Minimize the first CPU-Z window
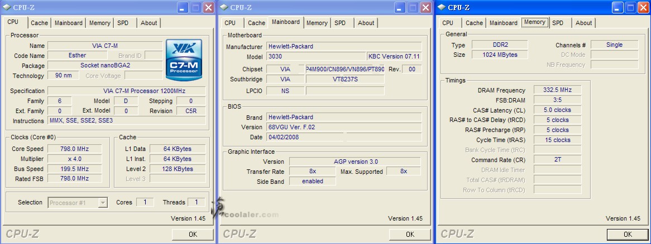The image size is (651, 244). [x=183, y=7]
